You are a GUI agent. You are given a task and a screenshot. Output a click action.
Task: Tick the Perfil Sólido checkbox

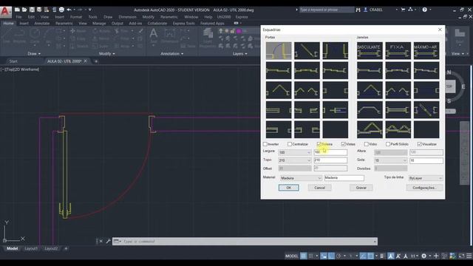(x=388, y=144)
